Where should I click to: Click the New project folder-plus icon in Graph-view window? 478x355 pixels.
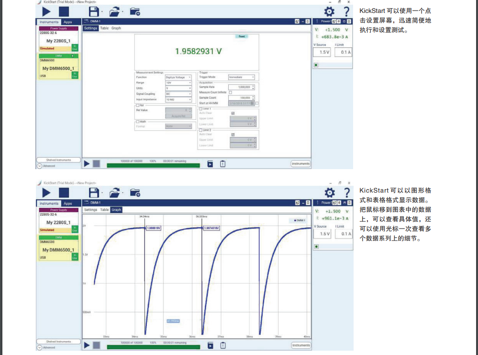point(135,193)
